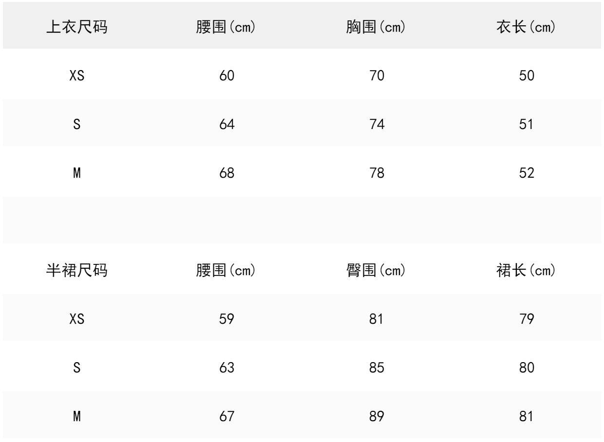The height and width of the screenshot is (442, 604).
Task: Select the 上衣 waist value 60
Action: point(227,76)
